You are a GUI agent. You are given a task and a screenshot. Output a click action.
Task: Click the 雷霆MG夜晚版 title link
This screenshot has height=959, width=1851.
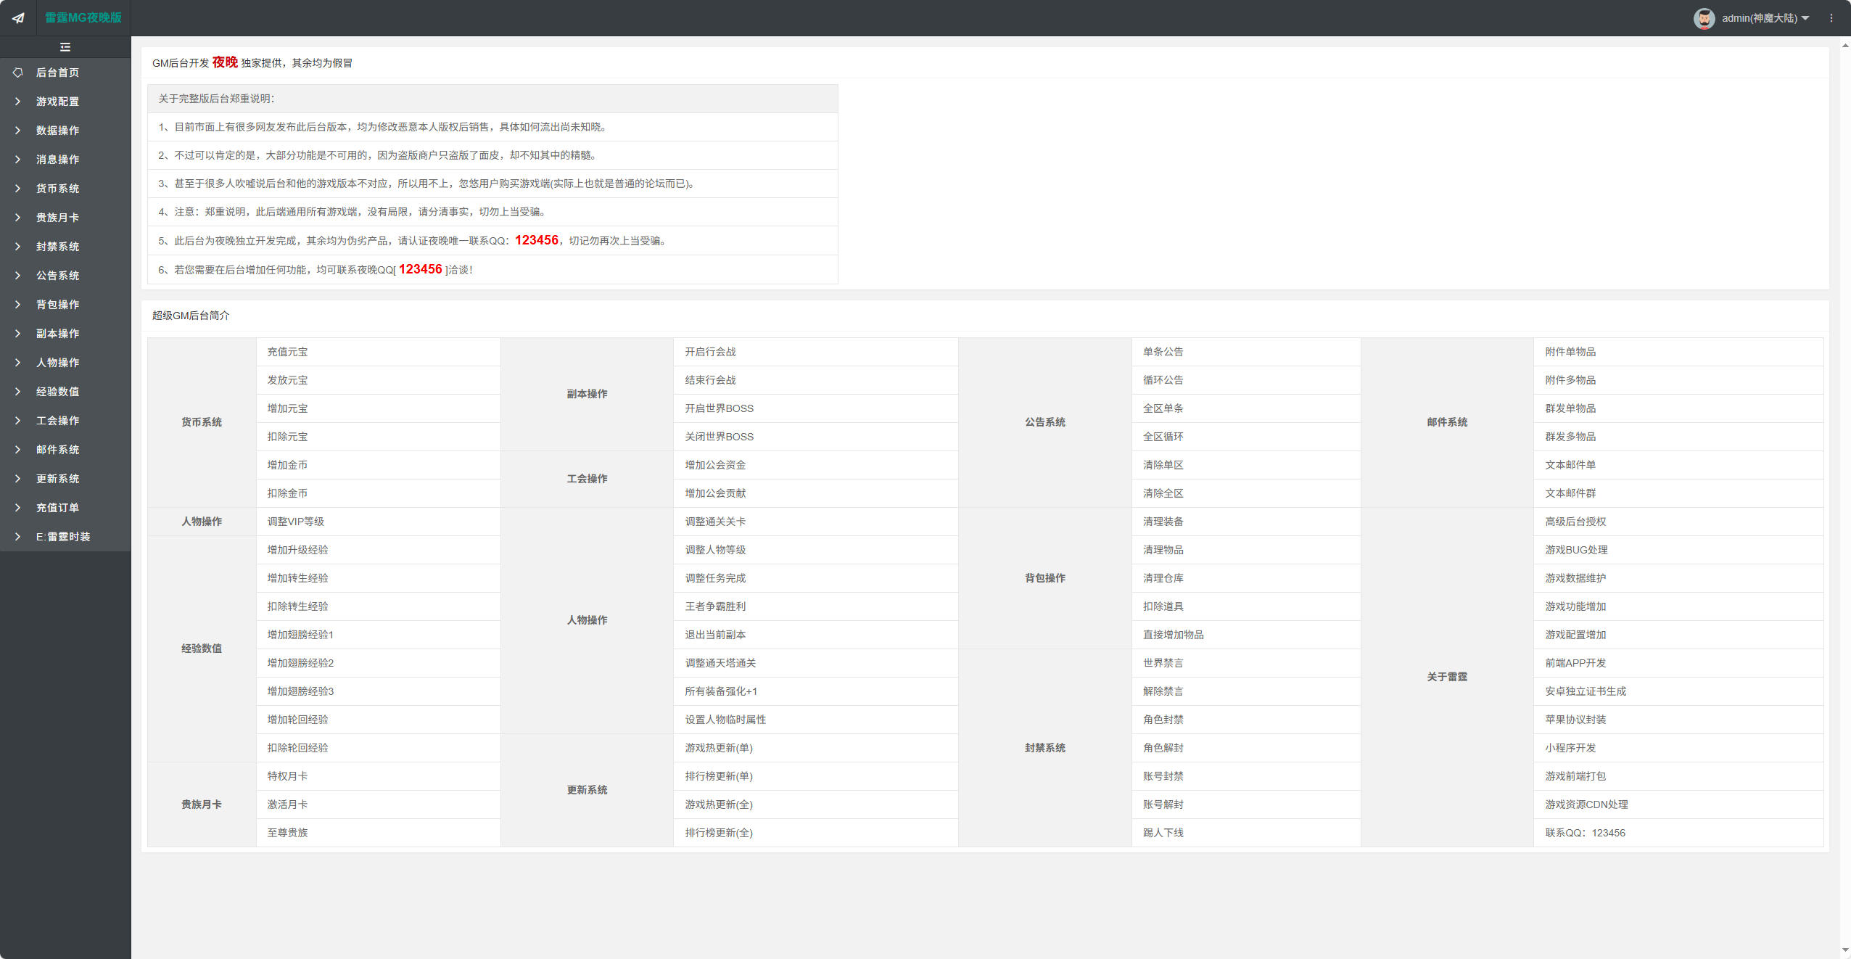pos(83,17)
